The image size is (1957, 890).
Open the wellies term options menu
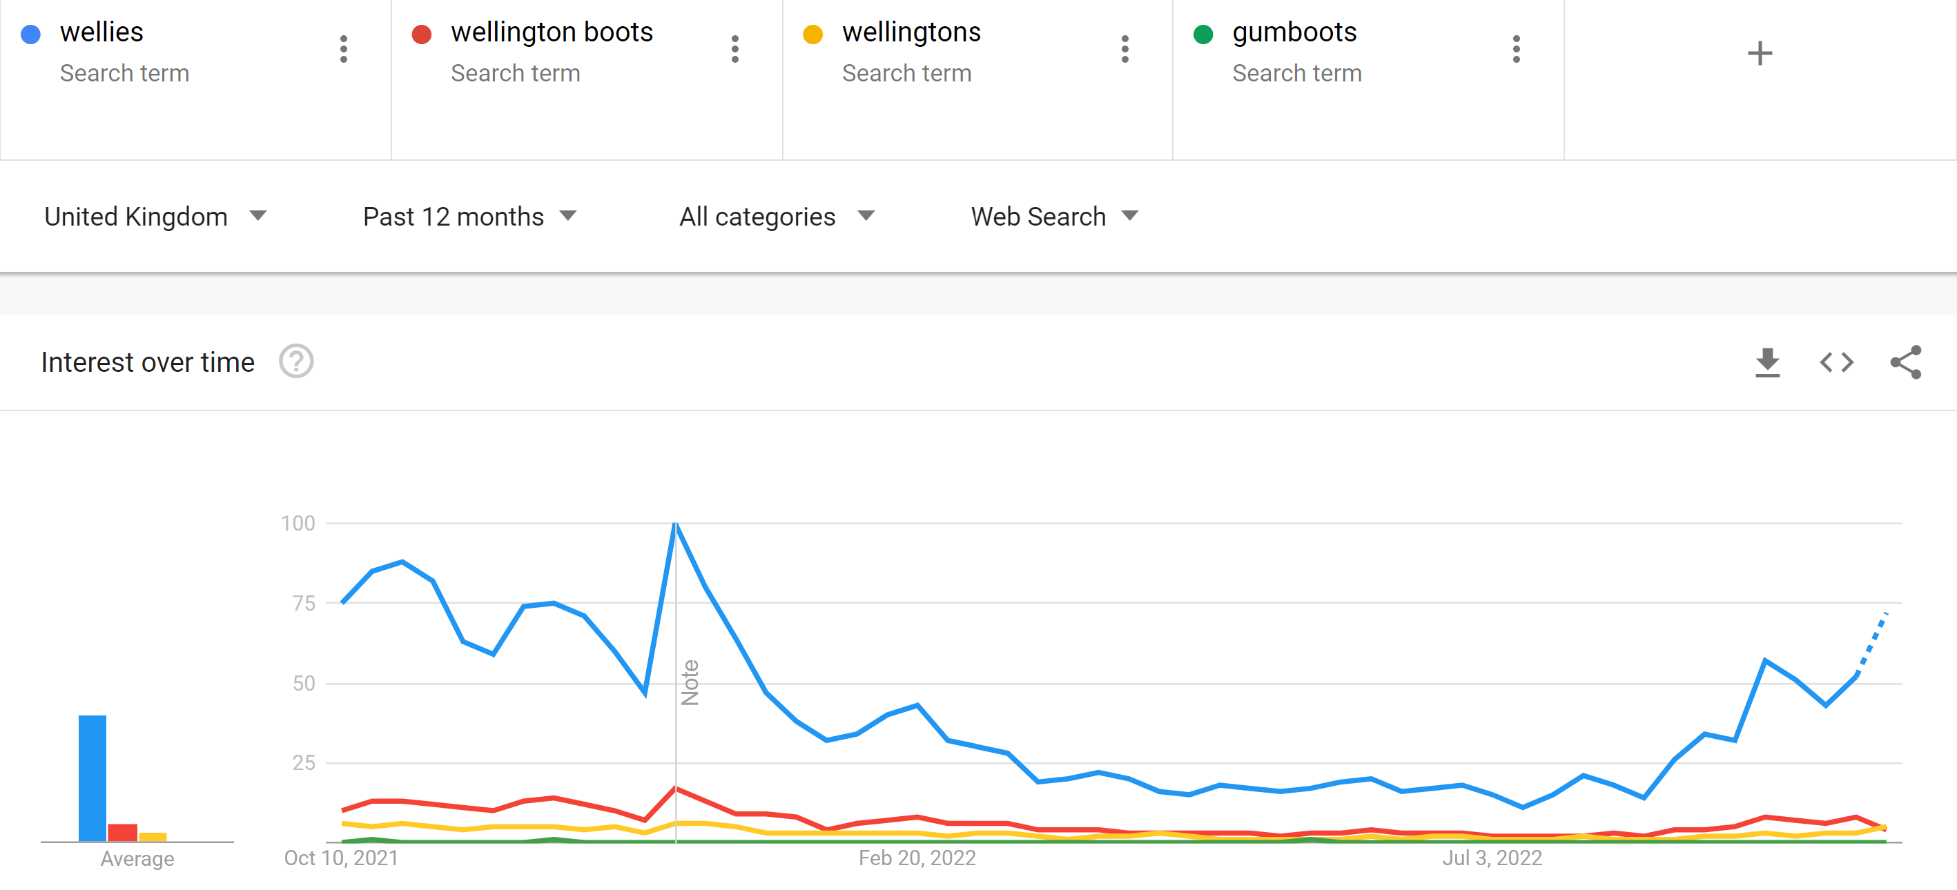click(343, 50)
